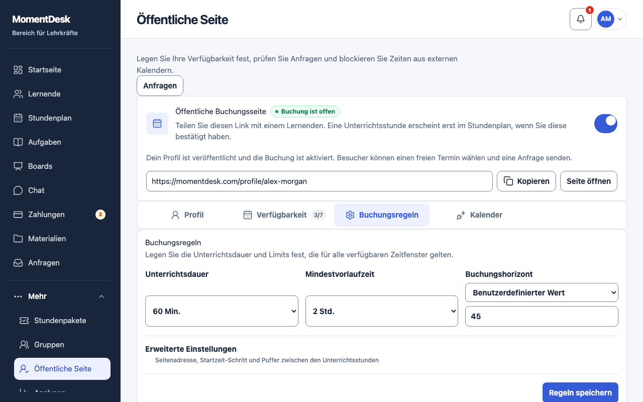Viewport: 643px width, 402px height.
Task: Click the Buchungsregeln section heading
Action: pos(173,243)
